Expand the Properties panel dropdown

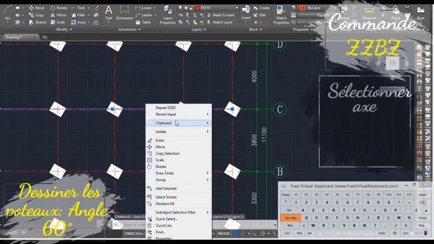pyautogui.click(x=303, y=29)
